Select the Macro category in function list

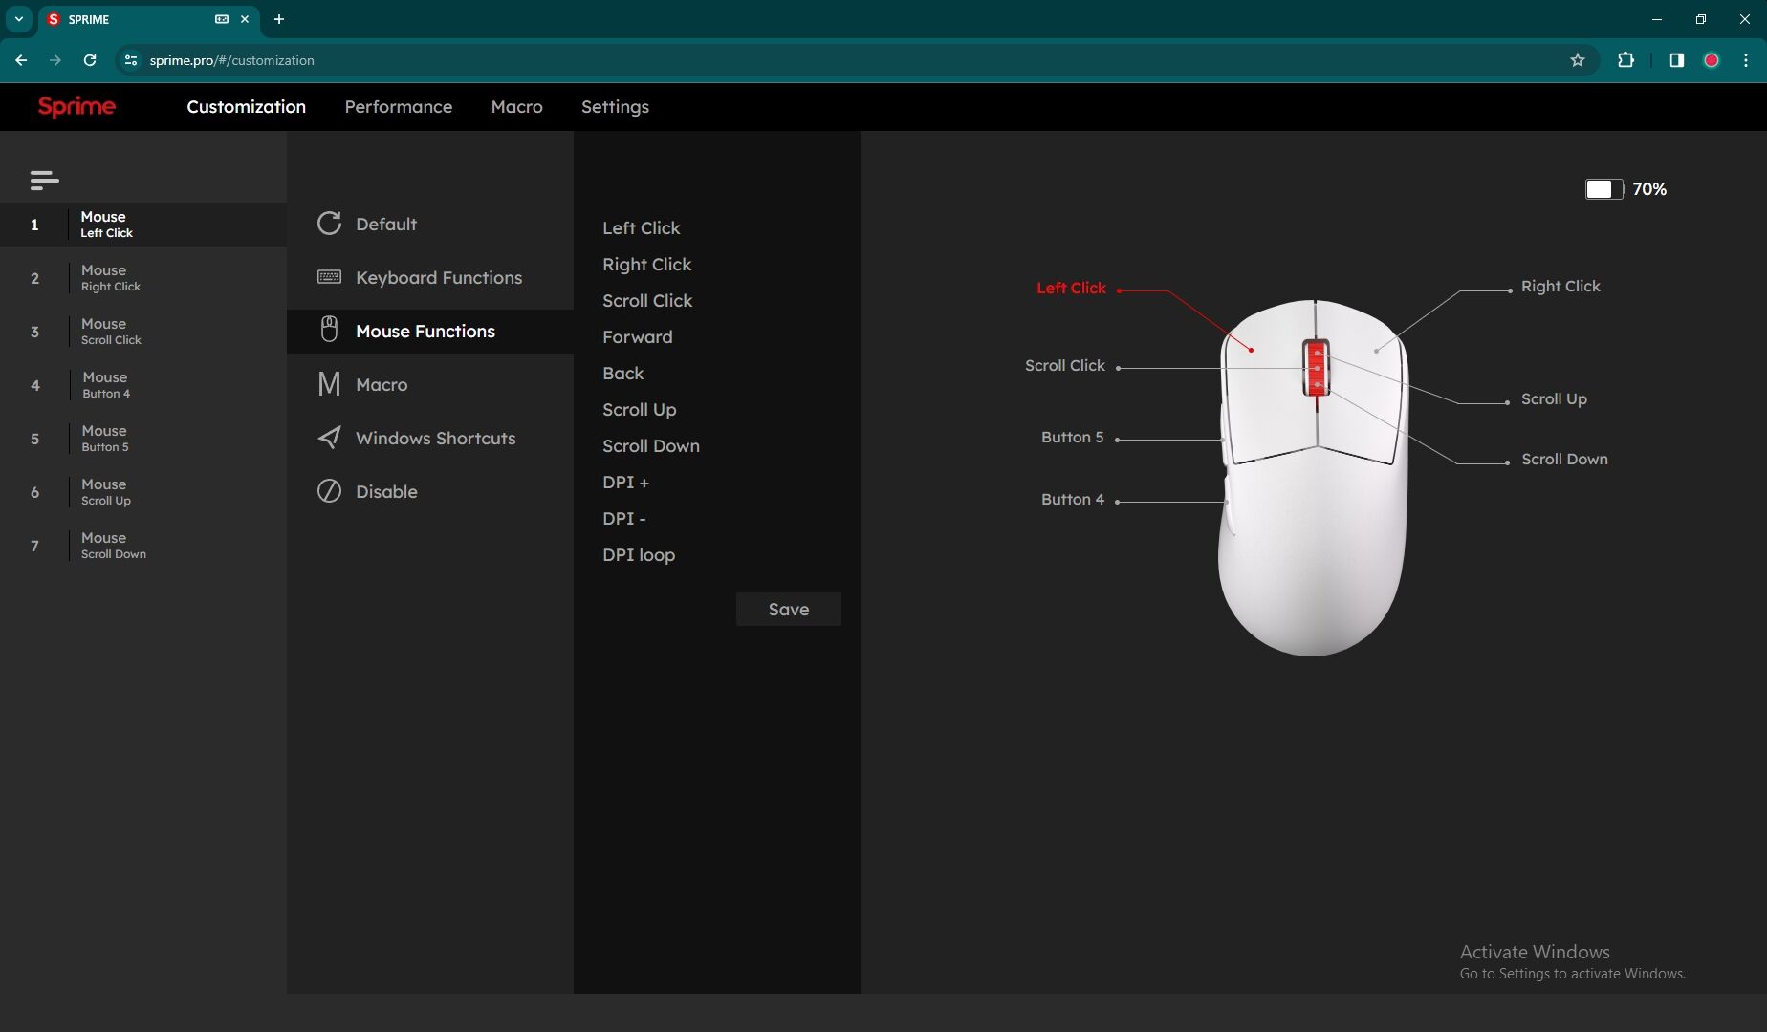click(x=430, y=384)
